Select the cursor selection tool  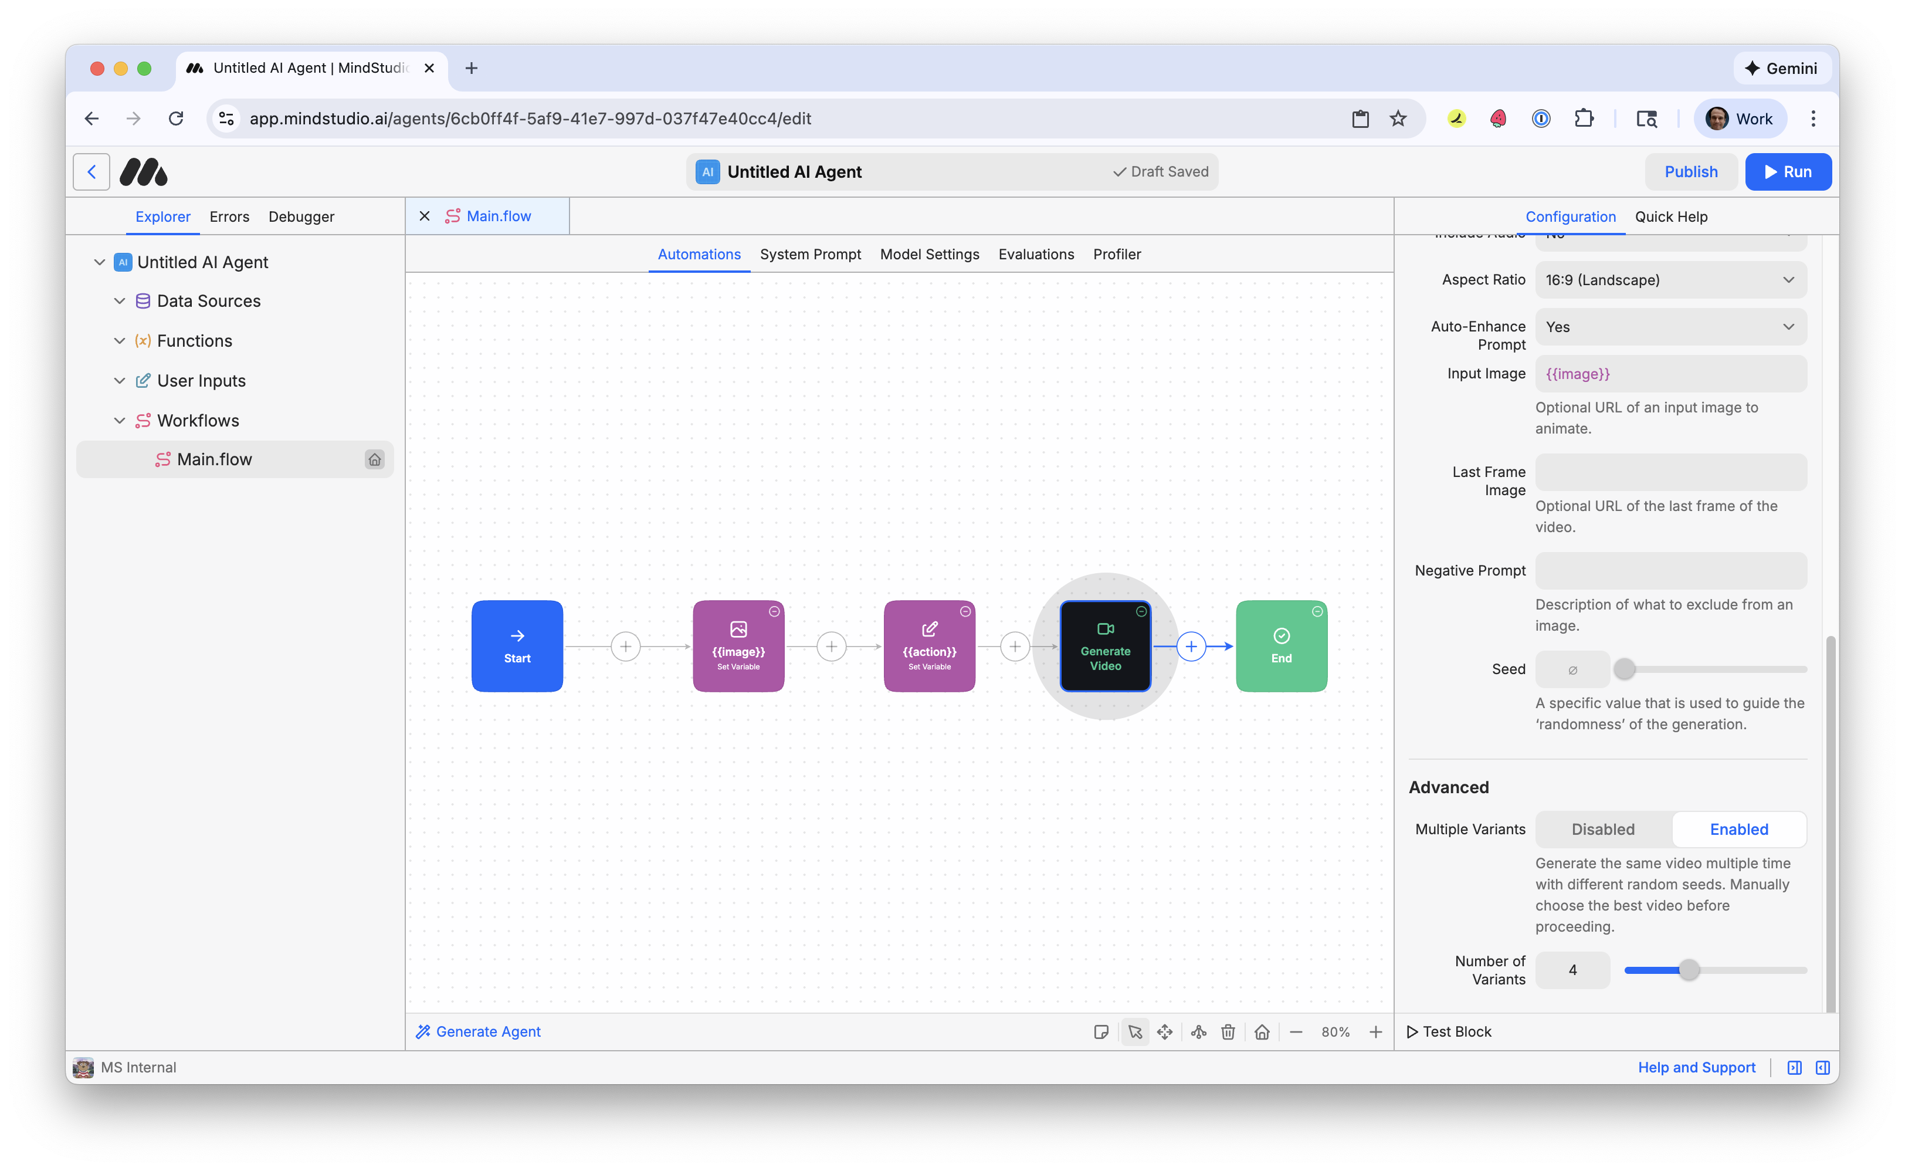pos(1135,1031)
